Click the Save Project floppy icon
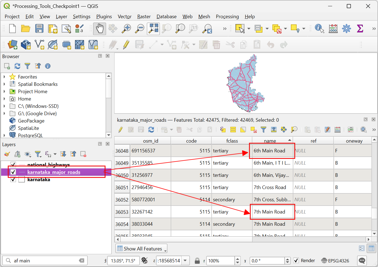Screen dimensions: 378x267 (x=39, y=29)
